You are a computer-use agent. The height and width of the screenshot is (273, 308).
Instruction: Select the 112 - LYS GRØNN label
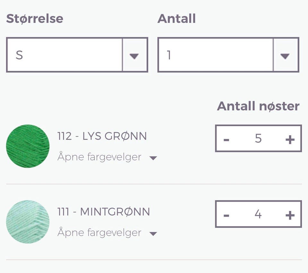point(102,136)
